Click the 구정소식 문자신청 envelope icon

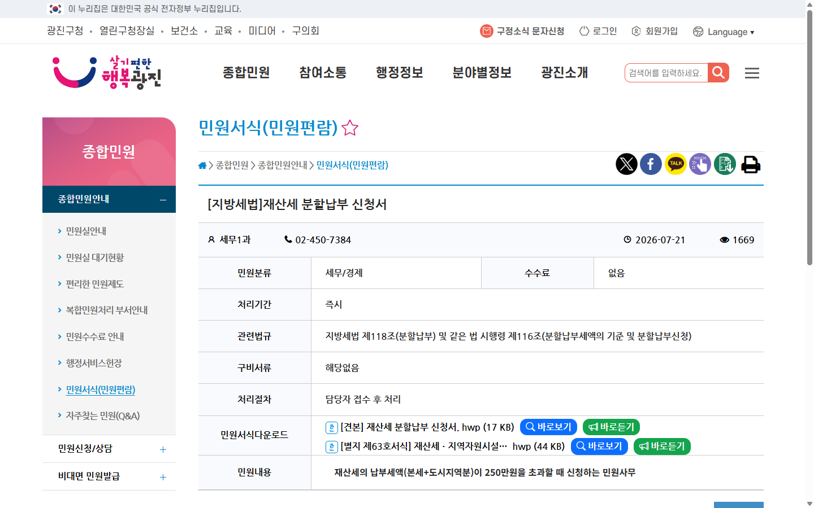click(x=486, y=31)
